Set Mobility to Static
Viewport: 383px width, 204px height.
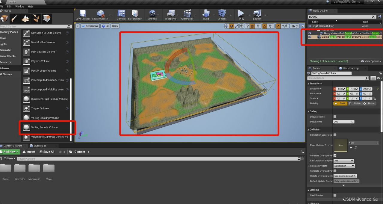340,103
